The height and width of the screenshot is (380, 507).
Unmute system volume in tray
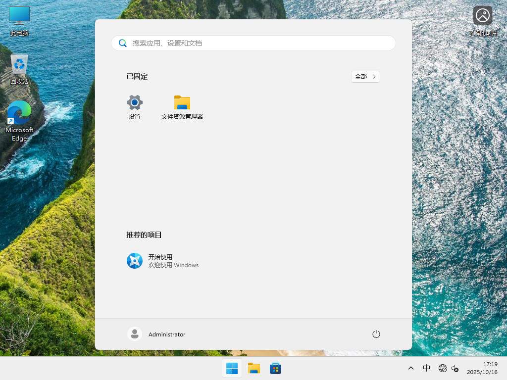(x=455, y=369)
